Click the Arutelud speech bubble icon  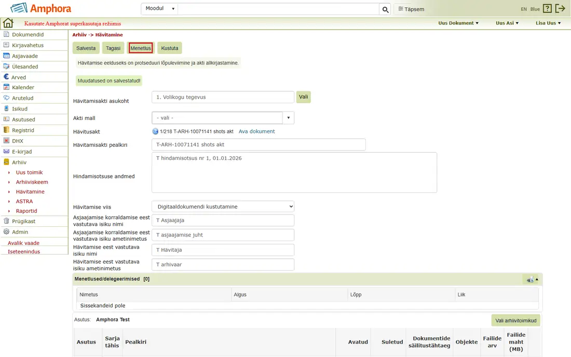coord(6,98)
